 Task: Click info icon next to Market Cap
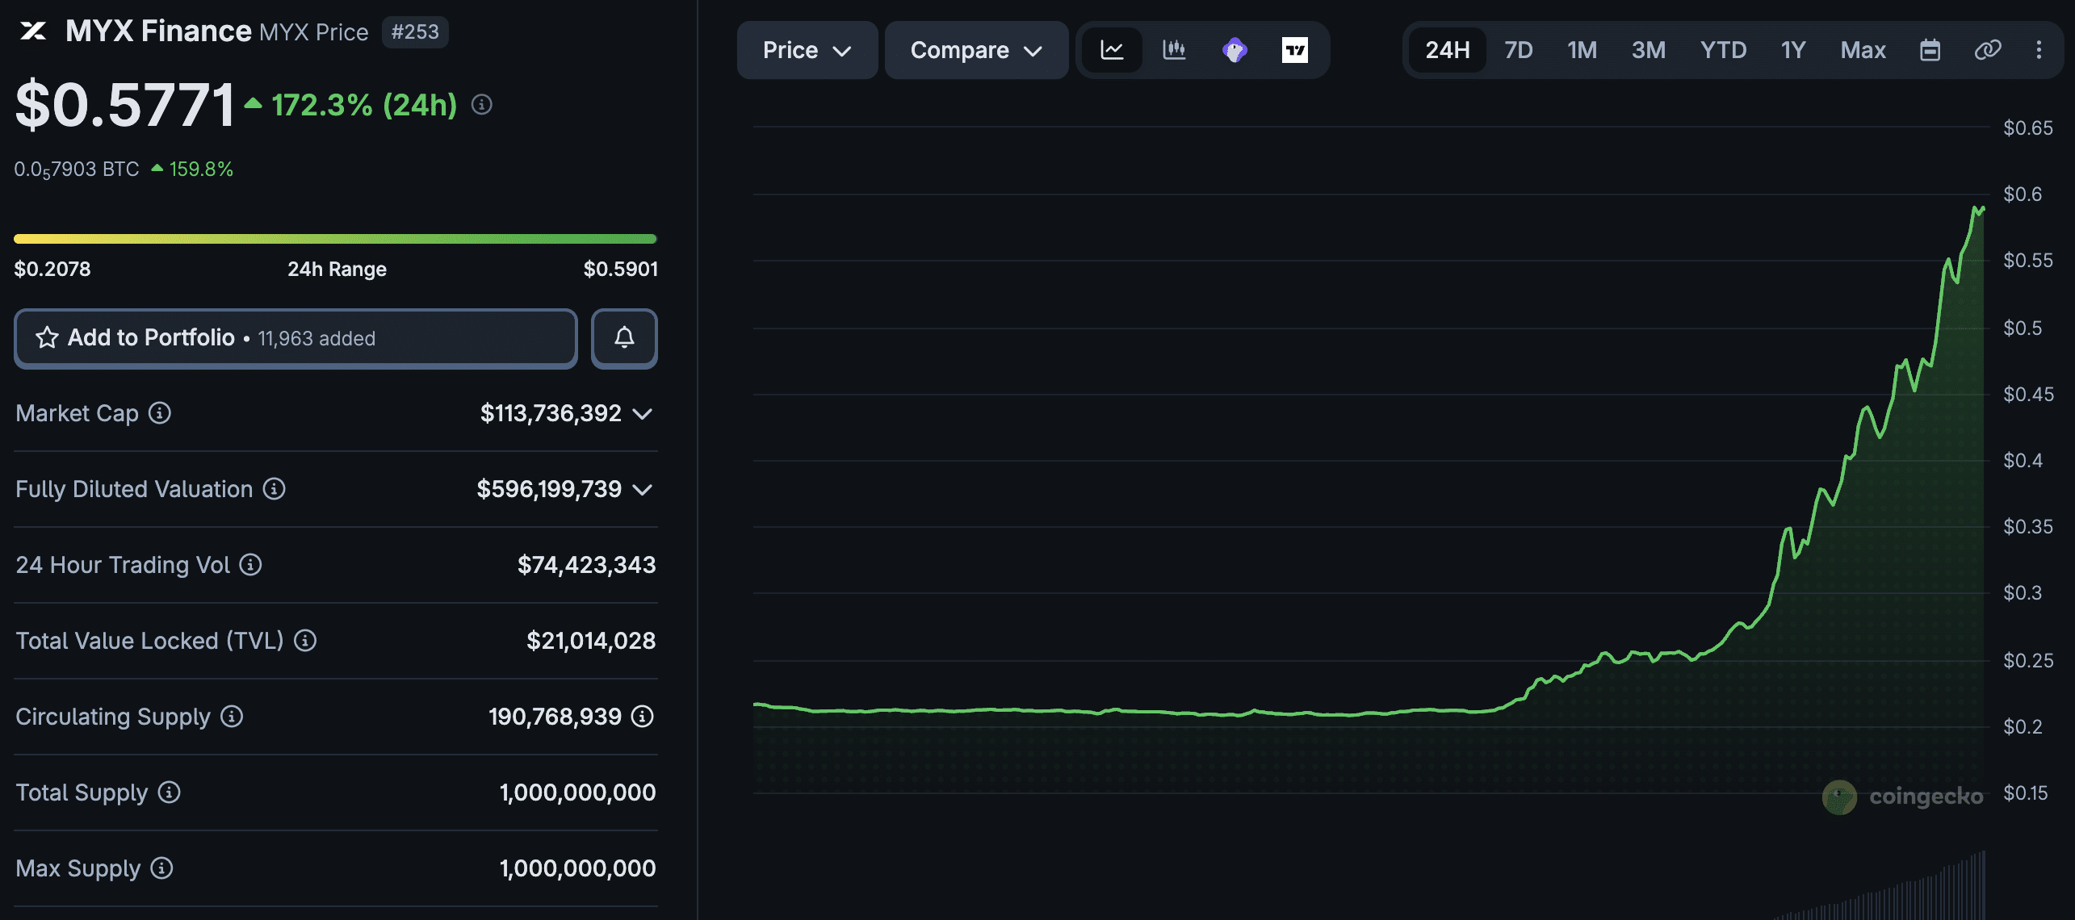160,413
